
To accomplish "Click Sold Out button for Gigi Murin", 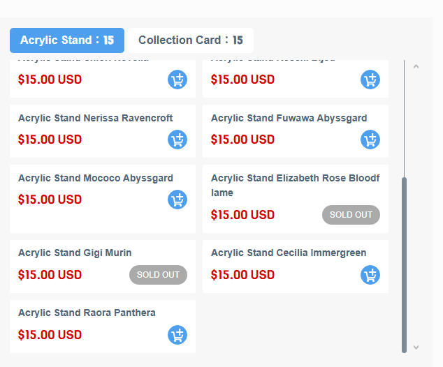I will tap(158, 275).
